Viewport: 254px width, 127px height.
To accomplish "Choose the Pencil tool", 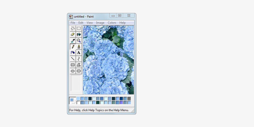I will pos(73,47).
